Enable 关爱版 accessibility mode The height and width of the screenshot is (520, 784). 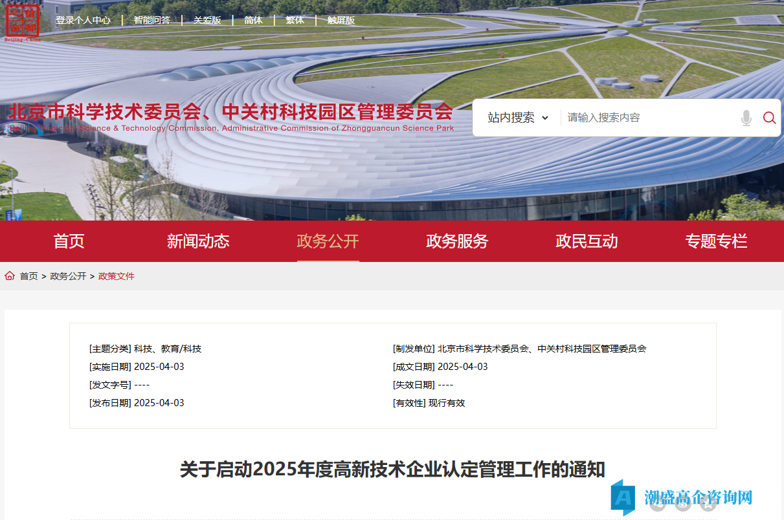click(207, 20)
